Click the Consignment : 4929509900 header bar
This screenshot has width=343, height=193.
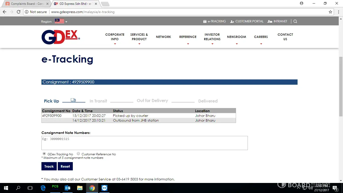(x=169, y=82)
